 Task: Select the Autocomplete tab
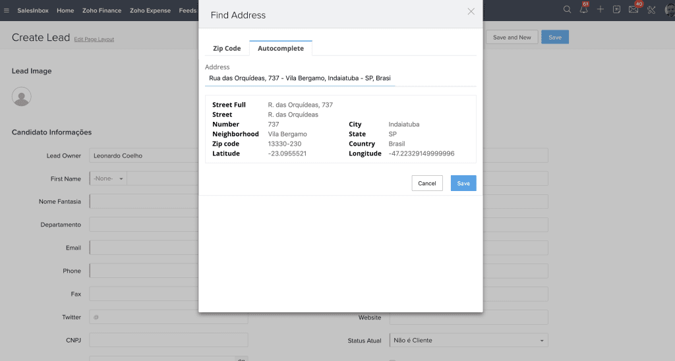[281, 49]
